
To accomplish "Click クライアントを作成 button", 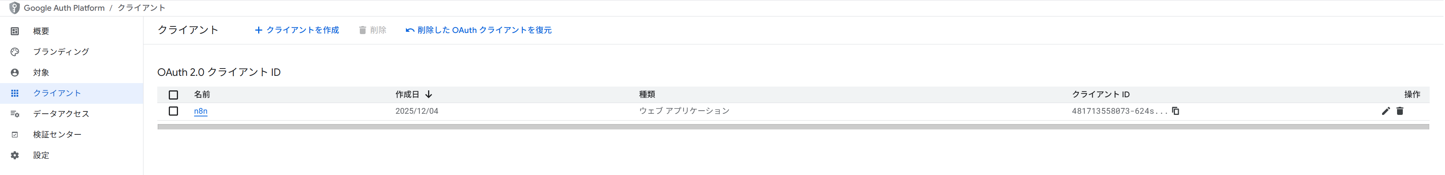I will click(x=297, y=30).
